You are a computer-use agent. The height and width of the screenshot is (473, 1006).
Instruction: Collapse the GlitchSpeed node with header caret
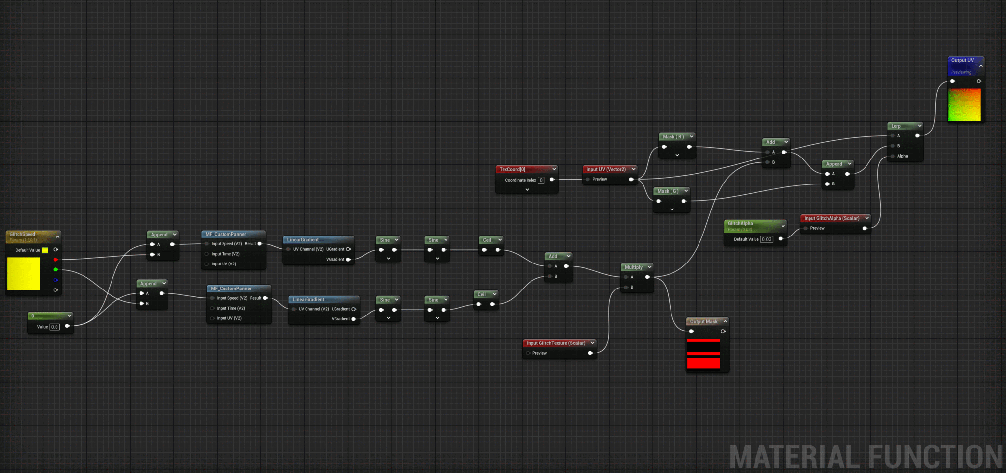click(57, 237)
